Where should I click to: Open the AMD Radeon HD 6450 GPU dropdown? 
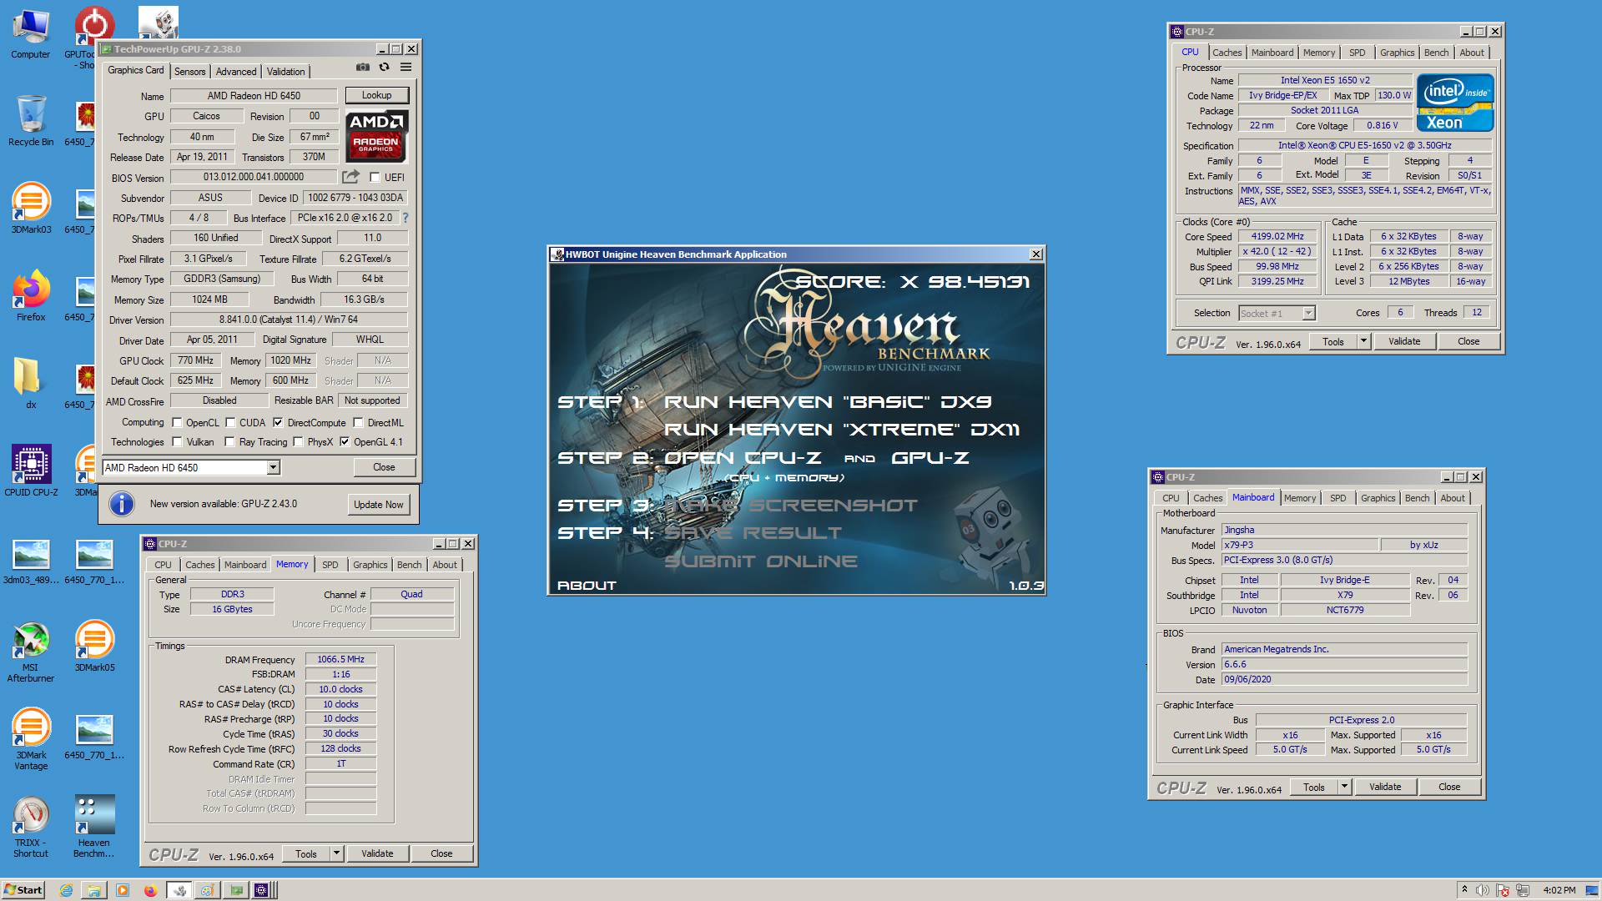(x=273, y=467)
